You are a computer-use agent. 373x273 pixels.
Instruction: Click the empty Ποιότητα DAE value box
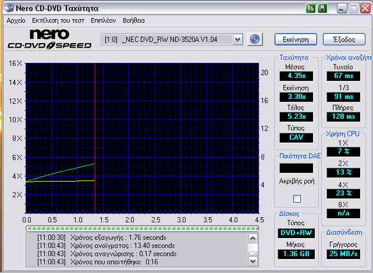coord(296,168)
